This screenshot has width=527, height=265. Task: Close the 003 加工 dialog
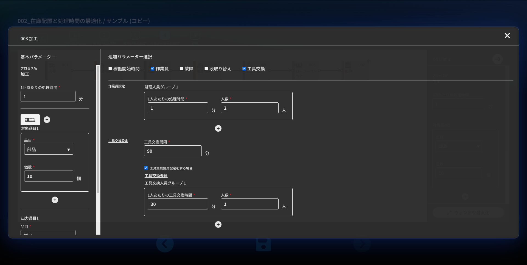(507, 36)
